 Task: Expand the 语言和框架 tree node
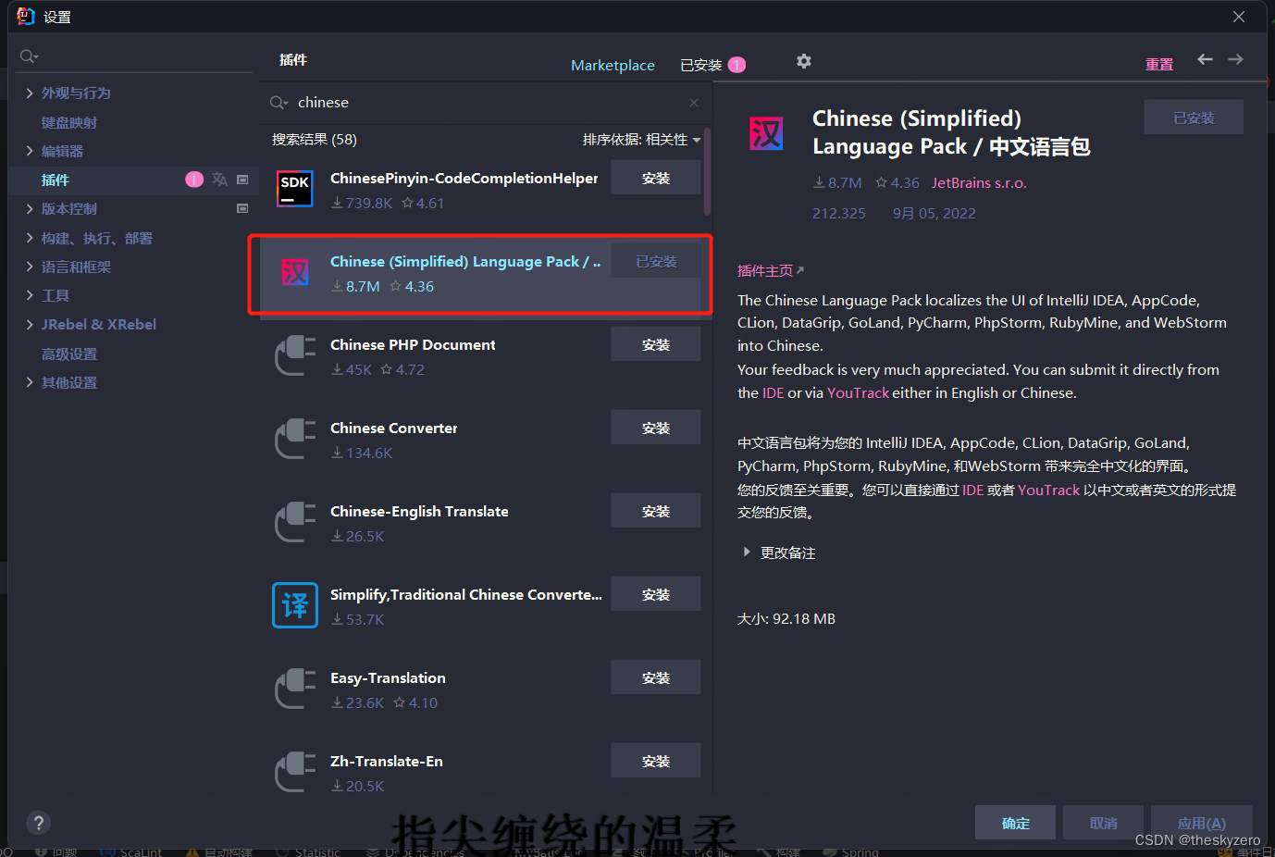pyautogui.click(x=30, y=267)
